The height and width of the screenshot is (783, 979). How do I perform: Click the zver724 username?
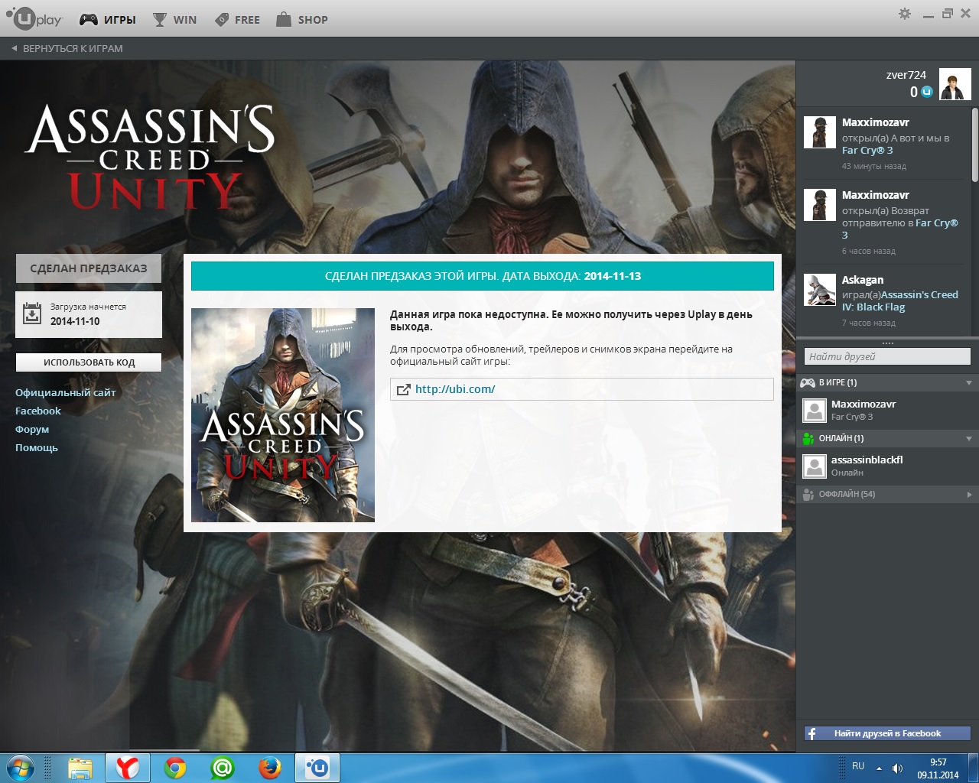click(x=906, y=75)
